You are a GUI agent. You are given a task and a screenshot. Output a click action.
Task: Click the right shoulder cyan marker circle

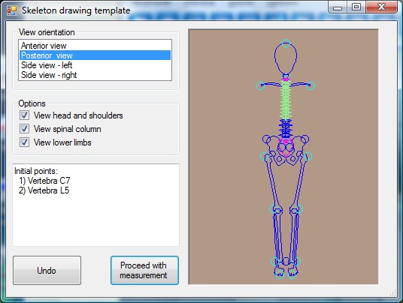tap(311, 85)
